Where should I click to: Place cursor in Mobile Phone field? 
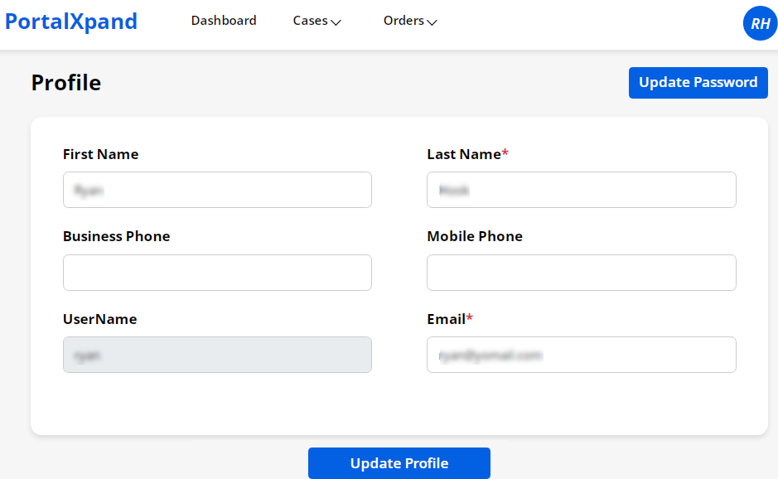tap(581, 273)
